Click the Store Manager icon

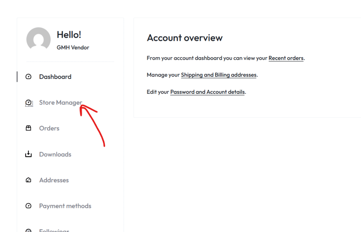(29, 103)
